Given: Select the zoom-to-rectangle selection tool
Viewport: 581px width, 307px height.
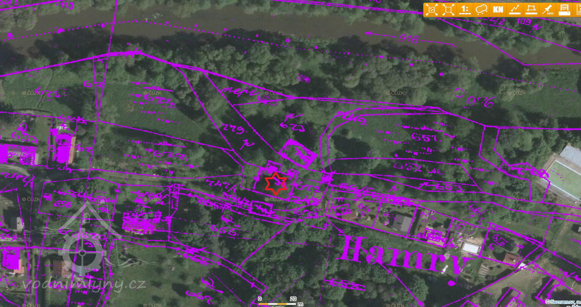Looking at the screenshot, I should coord(448,9).
